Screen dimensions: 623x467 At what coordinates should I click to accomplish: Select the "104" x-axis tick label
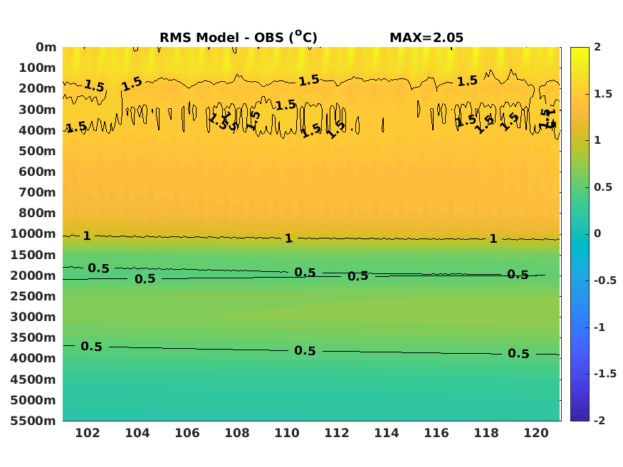[x=137, y=433]
